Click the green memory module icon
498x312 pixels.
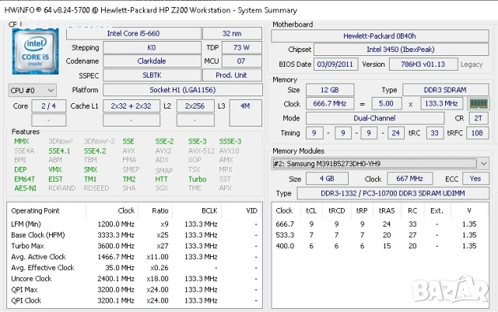[479, 103]
